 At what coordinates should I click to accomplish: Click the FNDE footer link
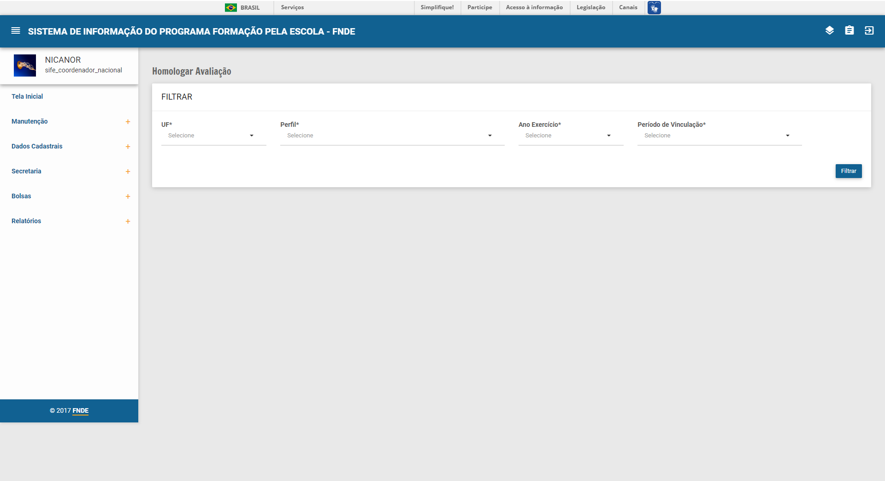(x=80, y=410)
